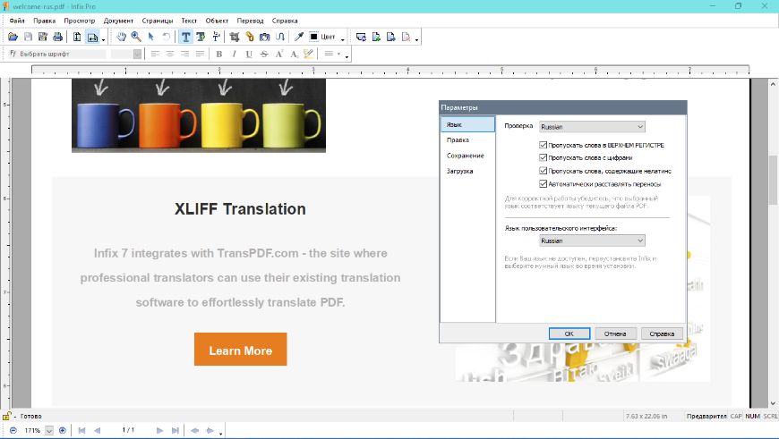
Task: Click the zoom out minus icon
Action: tap(13, 430)
